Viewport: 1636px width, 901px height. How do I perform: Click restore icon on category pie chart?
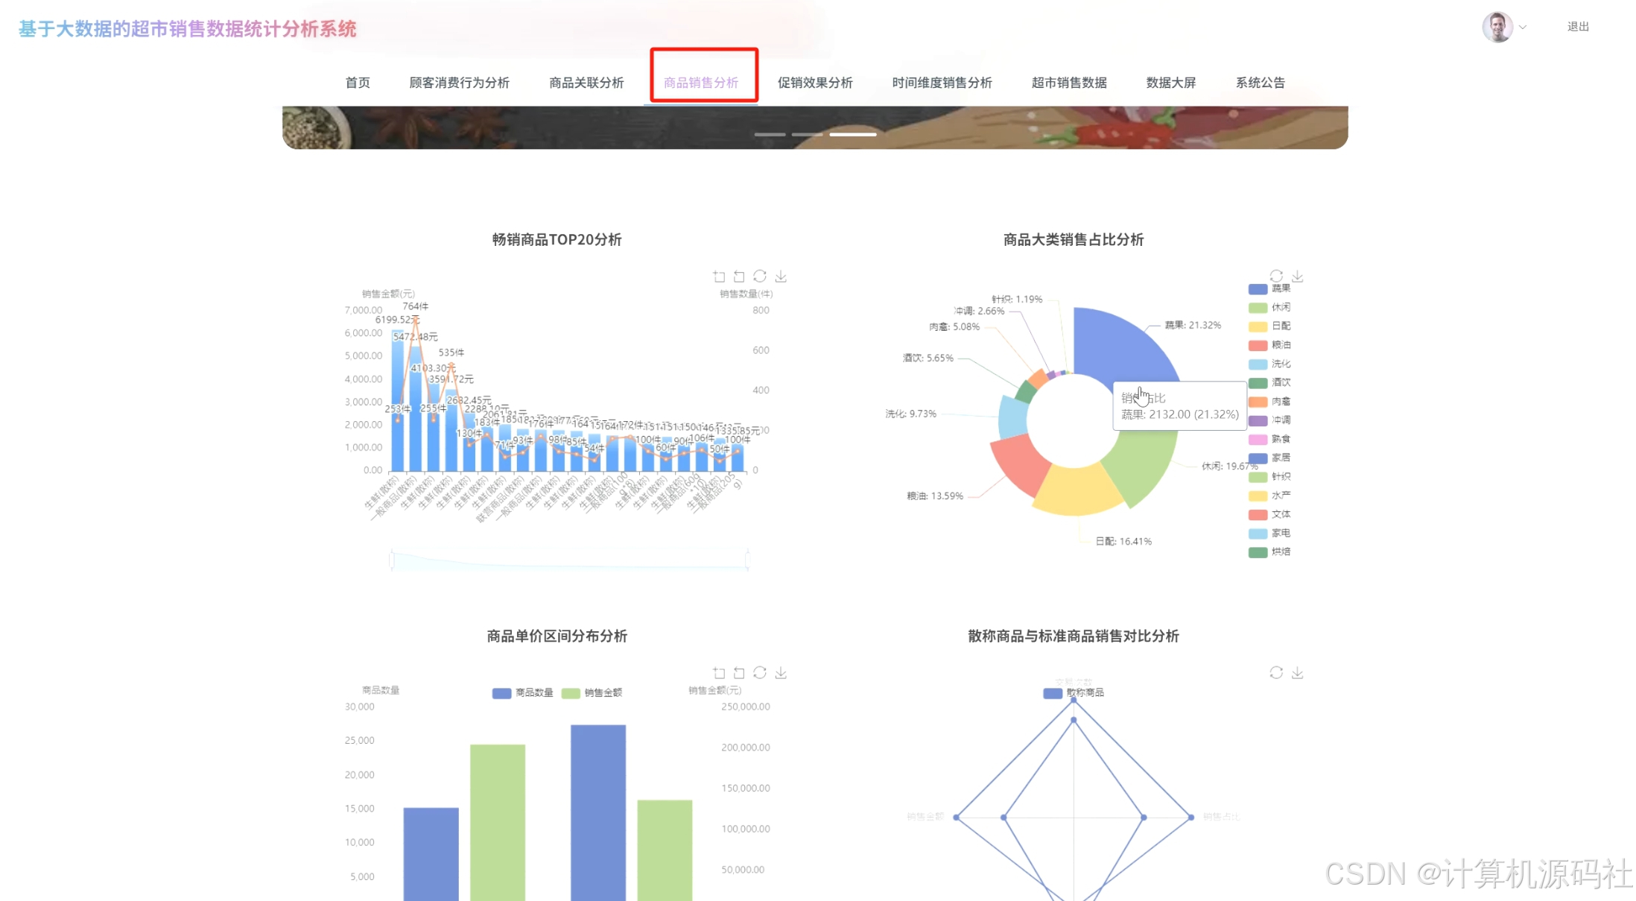coord(1276,276)
